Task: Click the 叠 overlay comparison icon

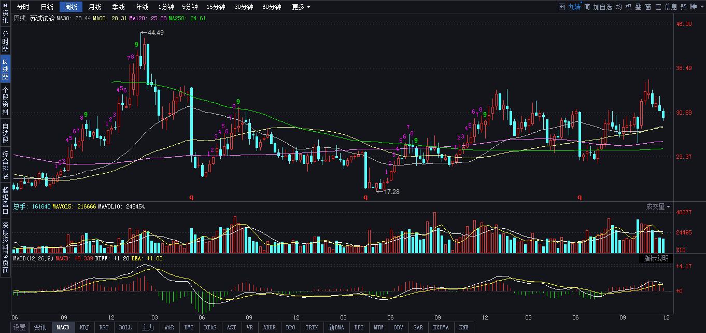Action: coord(639,6)
